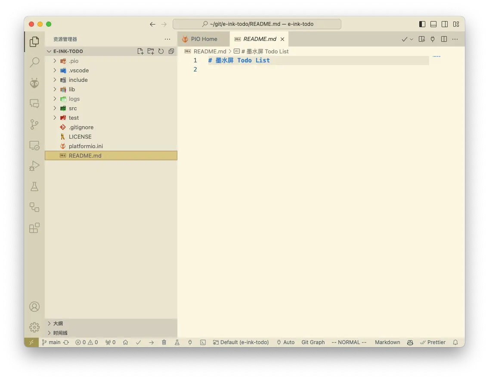Toggle the secondary sidebar layout button
Screen dimensions: 489x379
[x=445, y=24]
